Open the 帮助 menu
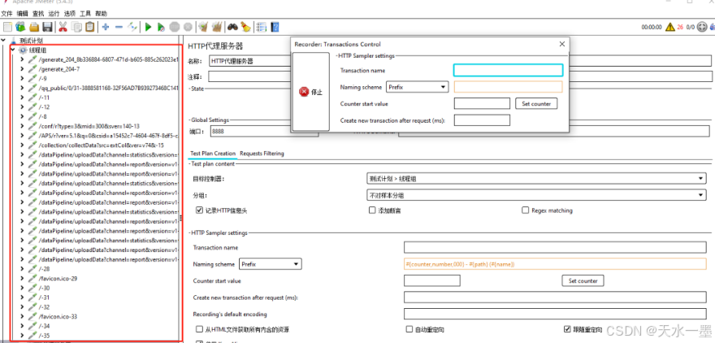715x343 pixels. [102, 14]
